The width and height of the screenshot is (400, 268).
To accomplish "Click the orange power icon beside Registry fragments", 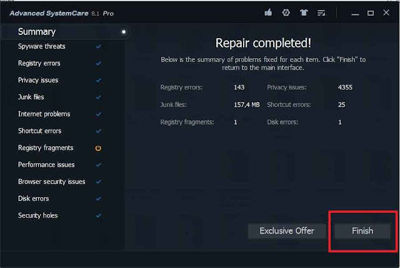I will [98, 148].
